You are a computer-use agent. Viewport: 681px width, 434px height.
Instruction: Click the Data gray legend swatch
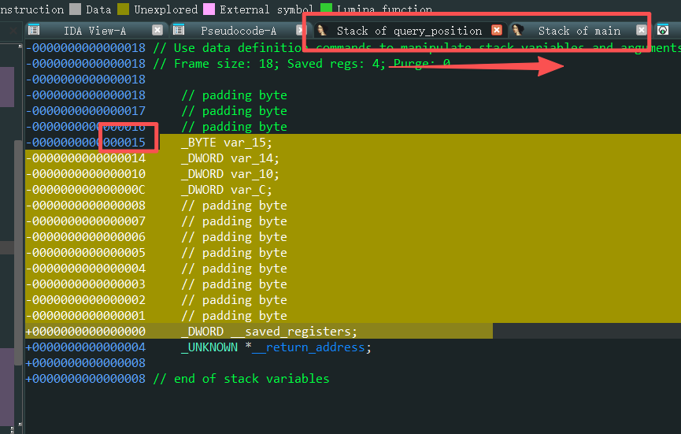[x=76, y=9]
